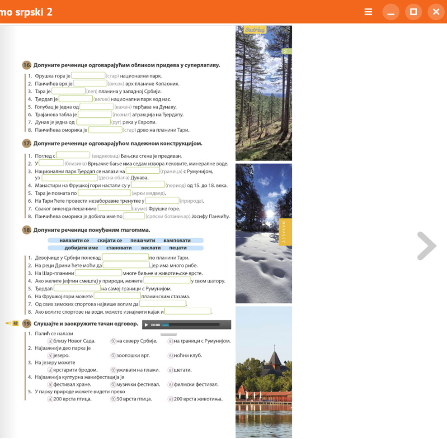Maximize the application window
Screen dimensions: 447x439
click(413, 12)
